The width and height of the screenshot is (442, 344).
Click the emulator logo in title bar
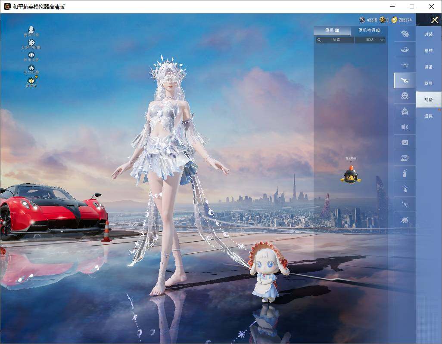[x=7, y=6]
